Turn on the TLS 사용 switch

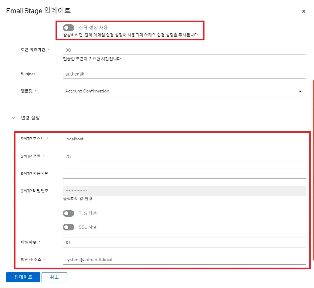pos(68,213)
